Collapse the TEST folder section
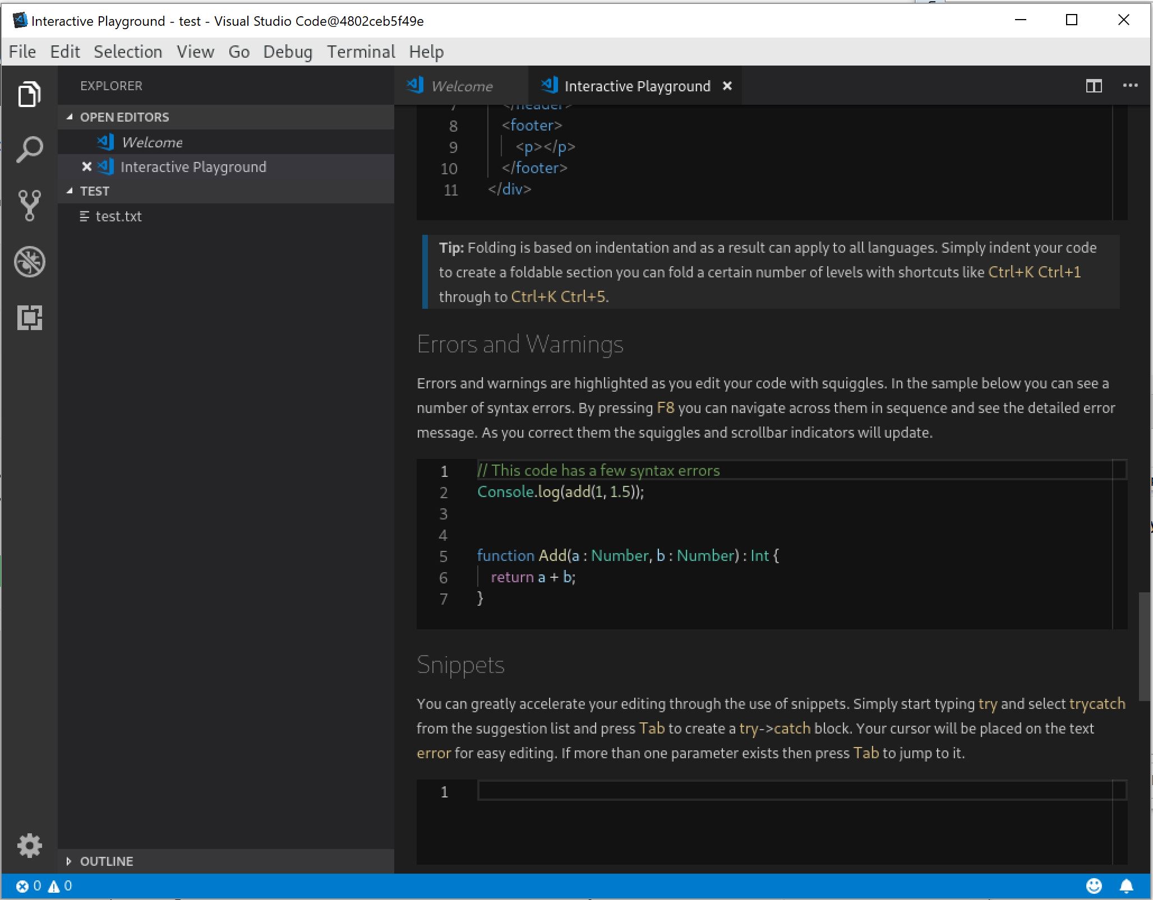Screen dimensions: 1153x900 click(94, 191)
